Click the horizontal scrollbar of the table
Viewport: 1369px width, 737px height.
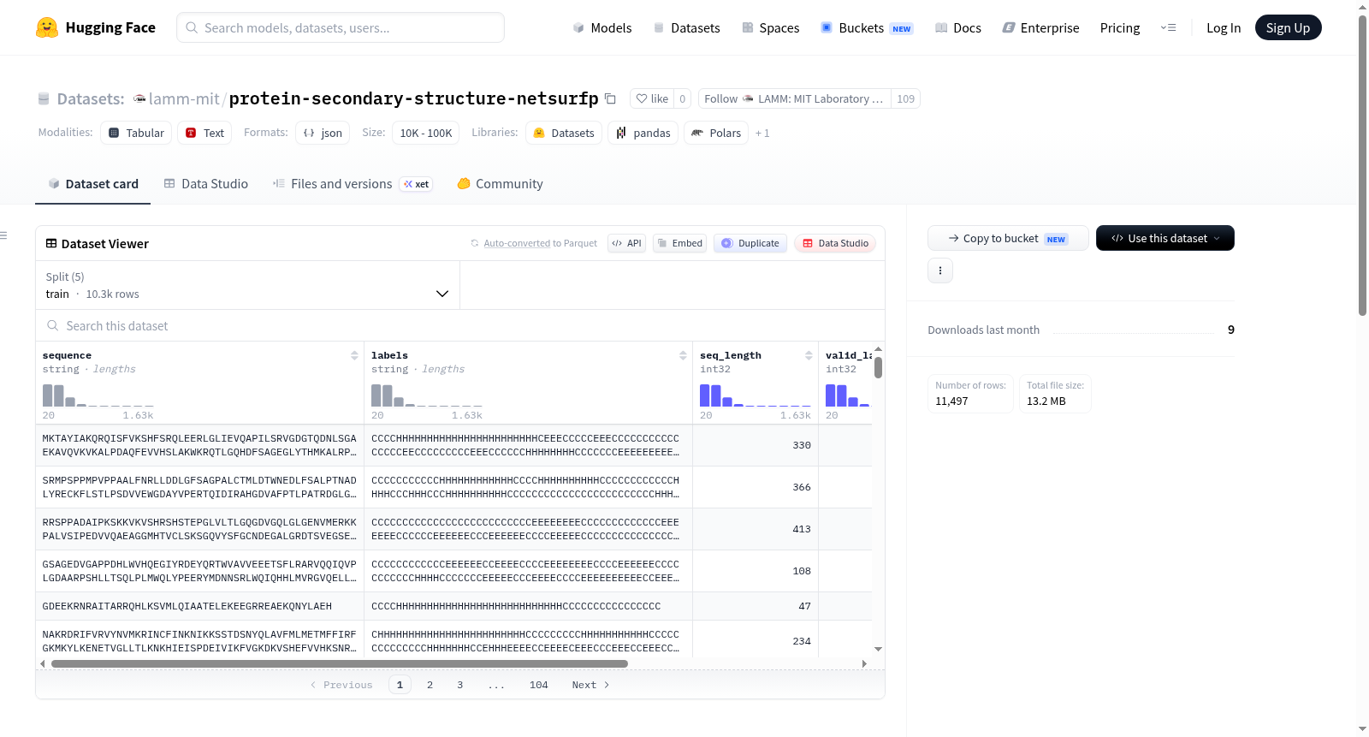pos(340,663)
